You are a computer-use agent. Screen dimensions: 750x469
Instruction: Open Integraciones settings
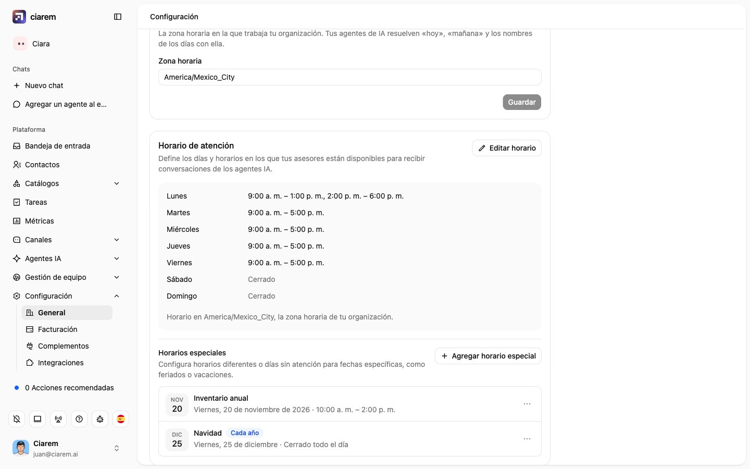(67, 363)
